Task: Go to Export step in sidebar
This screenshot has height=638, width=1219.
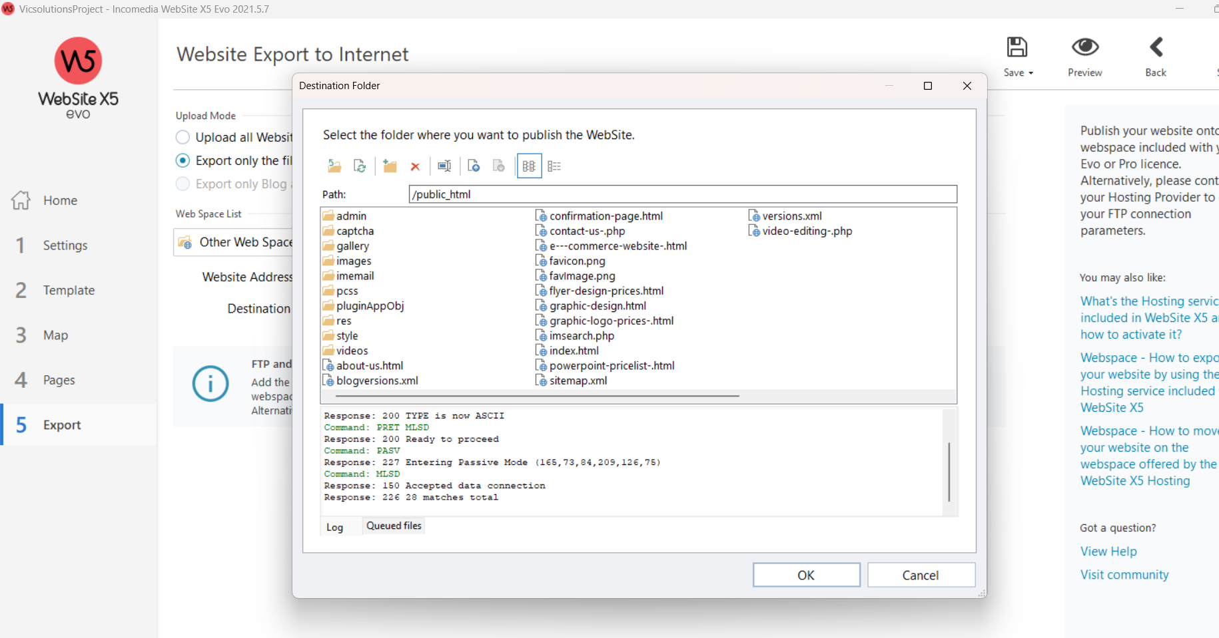Action: [x=62, y=425]
